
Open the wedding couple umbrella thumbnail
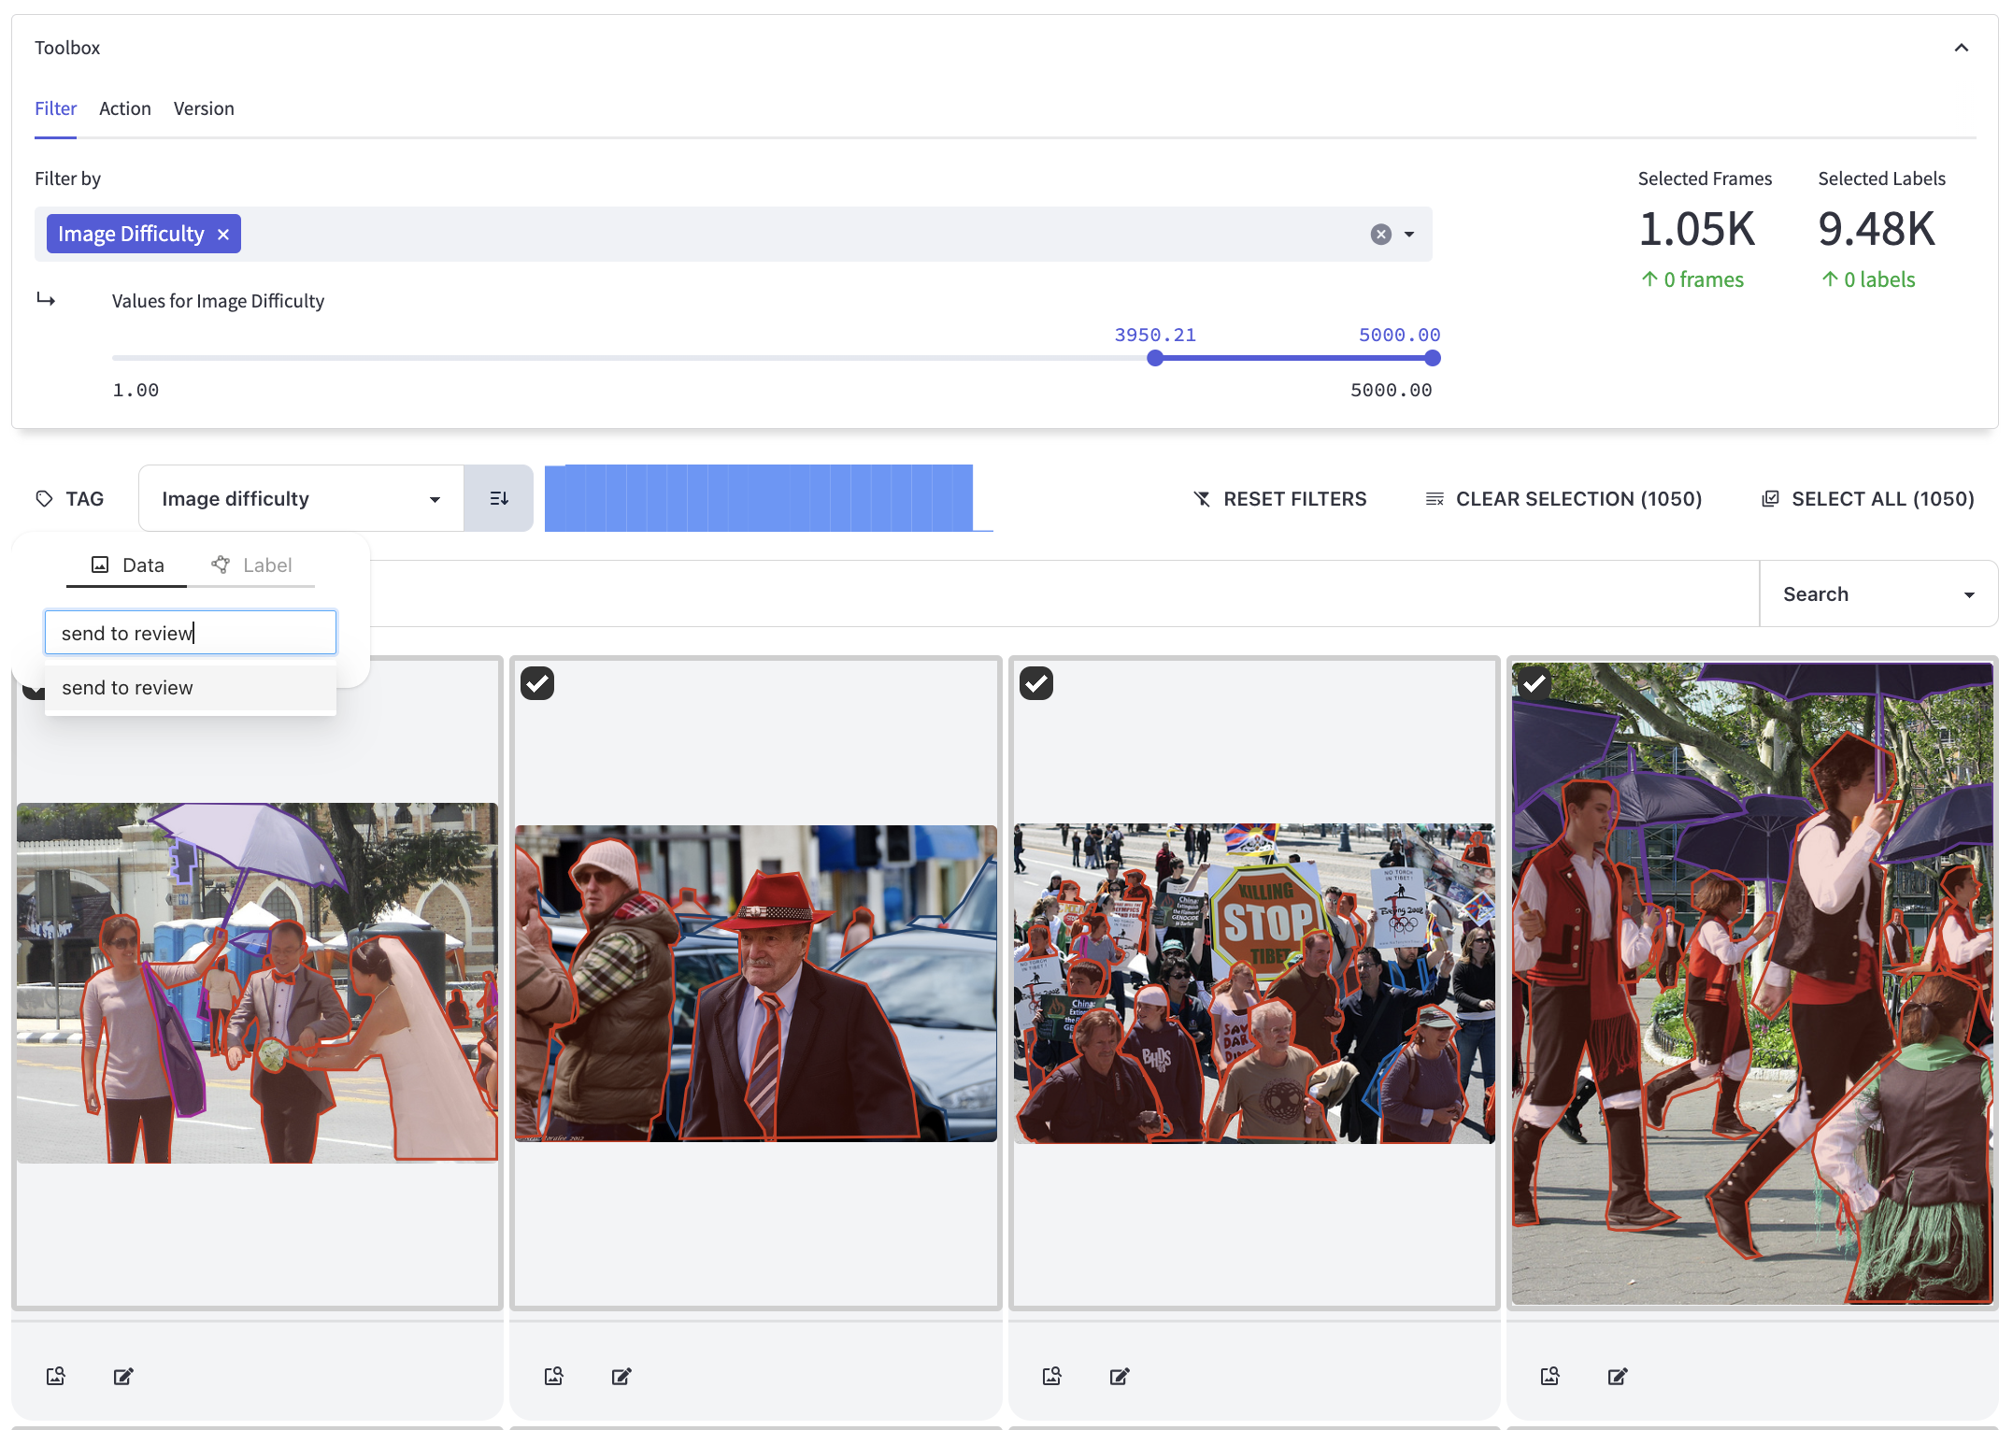(257, 982)
